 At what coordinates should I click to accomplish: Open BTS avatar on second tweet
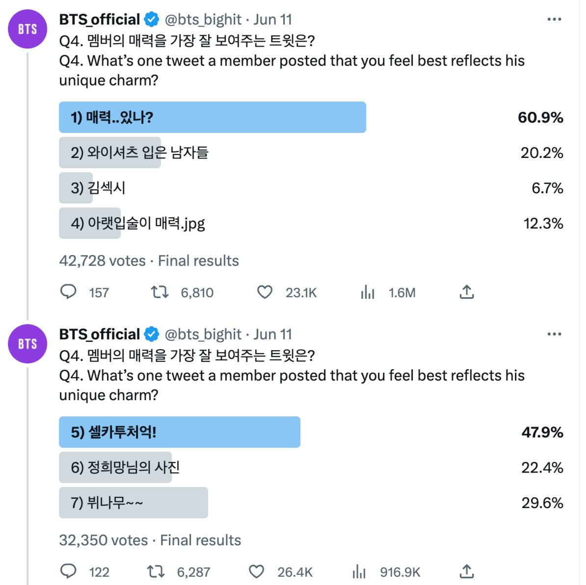pyautogui.click(x=27, y=344)
